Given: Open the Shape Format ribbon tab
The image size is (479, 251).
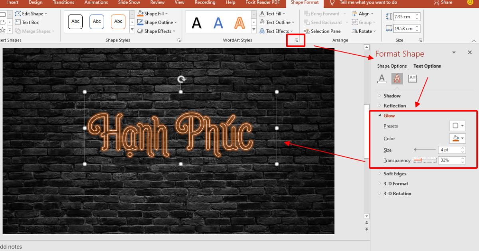Looking at the screenshot, I should [x=304, y=3].
